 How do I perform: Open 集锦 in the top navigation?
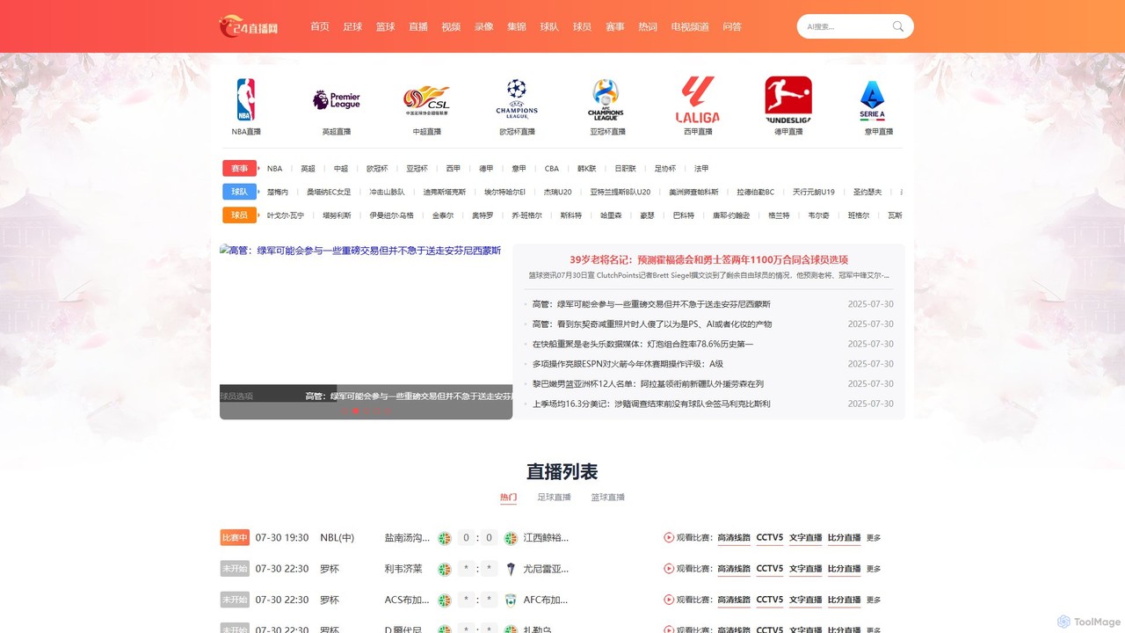tap(517, 26)
